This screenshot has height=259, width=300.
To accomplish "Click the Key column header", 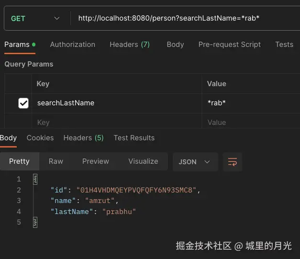I will coord(43,84).
